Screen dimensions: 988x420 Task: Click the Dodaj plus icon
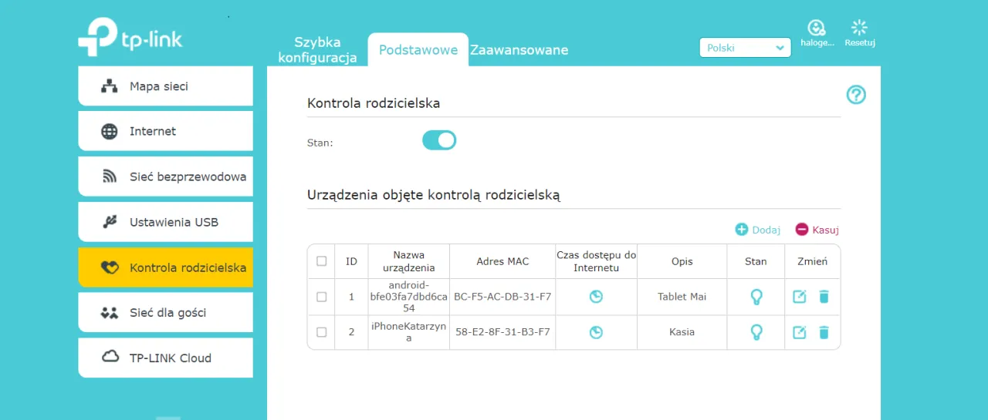[742, 230]
